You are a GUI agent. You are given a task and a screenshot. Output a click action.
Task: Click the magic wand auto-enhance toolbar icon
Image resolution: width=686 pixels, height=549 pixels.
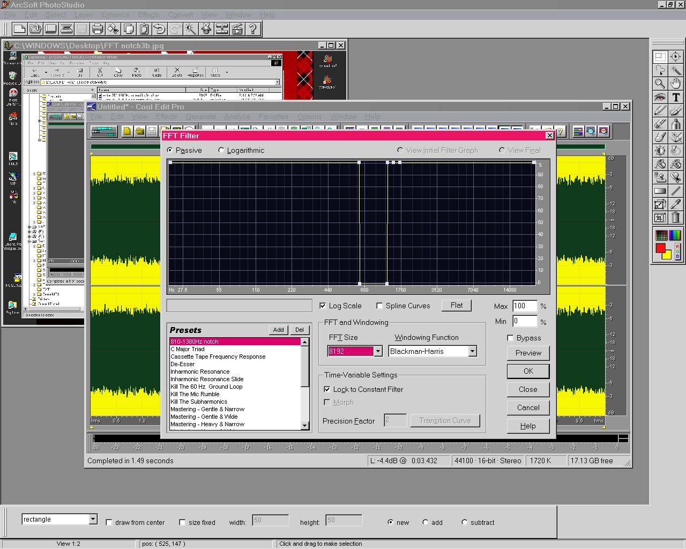click(x=190, y=28)
